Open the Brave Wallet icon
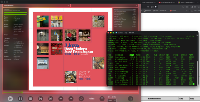Screen dimensions: 200x102 click(195, 7)
